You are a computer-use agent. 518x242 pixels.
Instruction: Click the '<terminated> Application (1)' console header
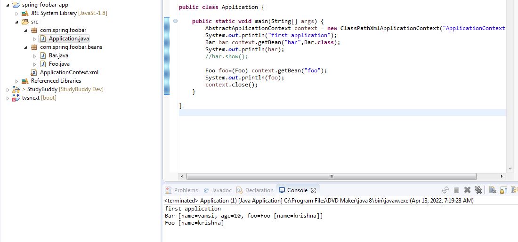pos(319,201)
